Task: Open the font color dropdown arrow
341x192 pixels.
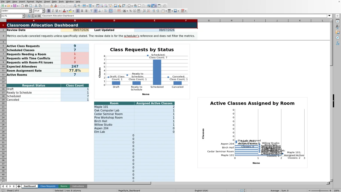Action: (x=67, y=11)
